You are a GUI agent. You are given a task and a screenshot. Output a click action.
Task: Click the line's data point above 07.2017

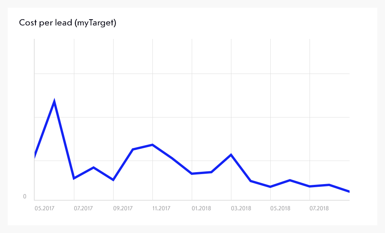pyautogui.click(x=74, y=178)
